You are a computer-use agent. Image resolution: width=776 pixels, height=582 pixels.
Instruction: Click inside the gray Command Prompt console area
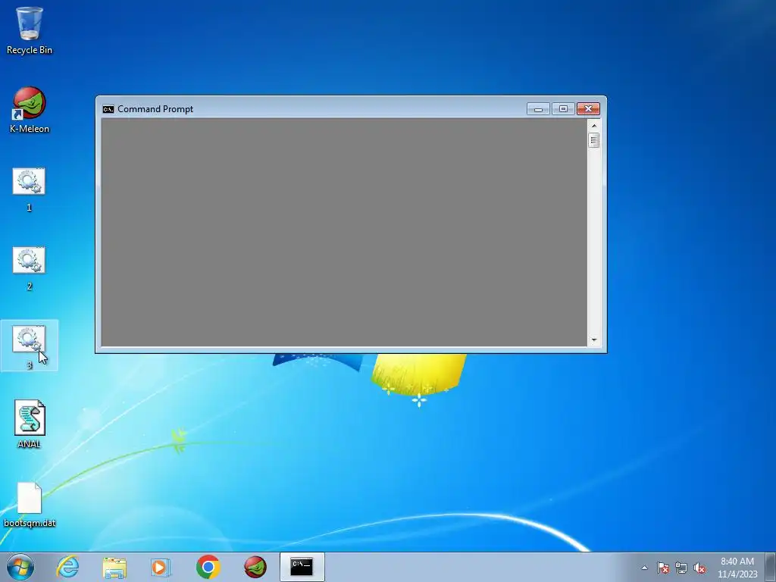tap(344, 232)
